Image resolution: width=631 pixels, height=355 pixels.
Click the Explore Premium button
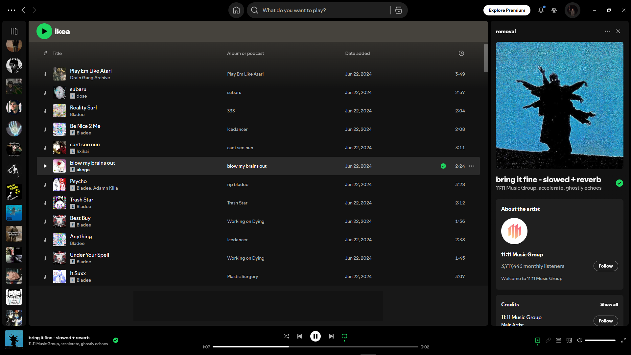coord(506,10)
